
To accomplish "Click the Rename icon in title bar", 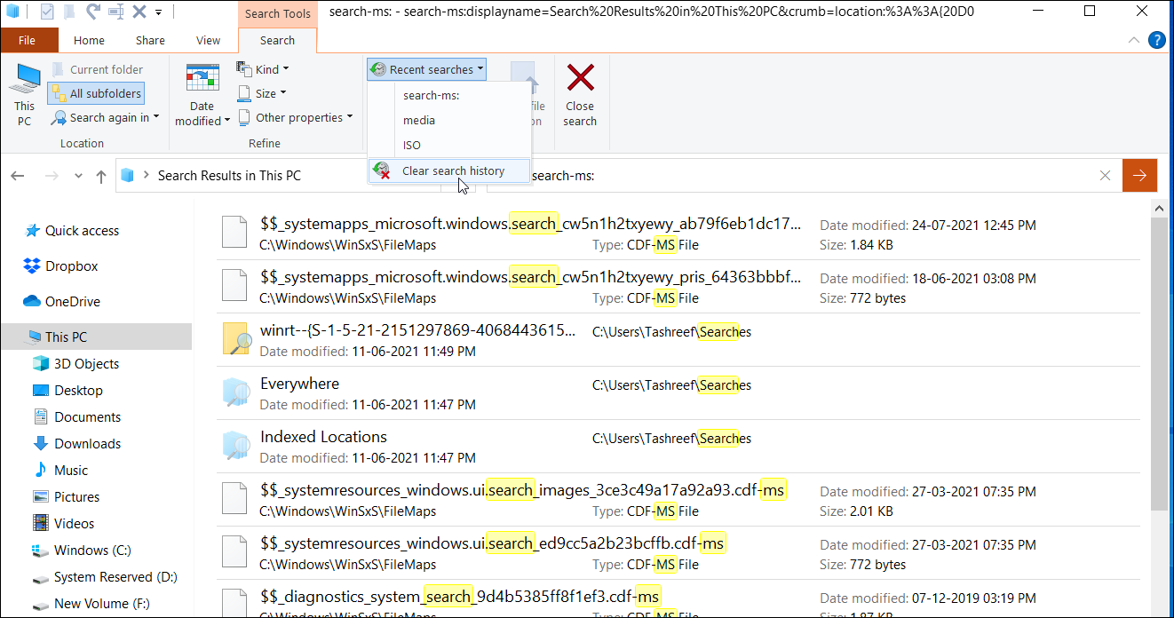I will point(115,12).
